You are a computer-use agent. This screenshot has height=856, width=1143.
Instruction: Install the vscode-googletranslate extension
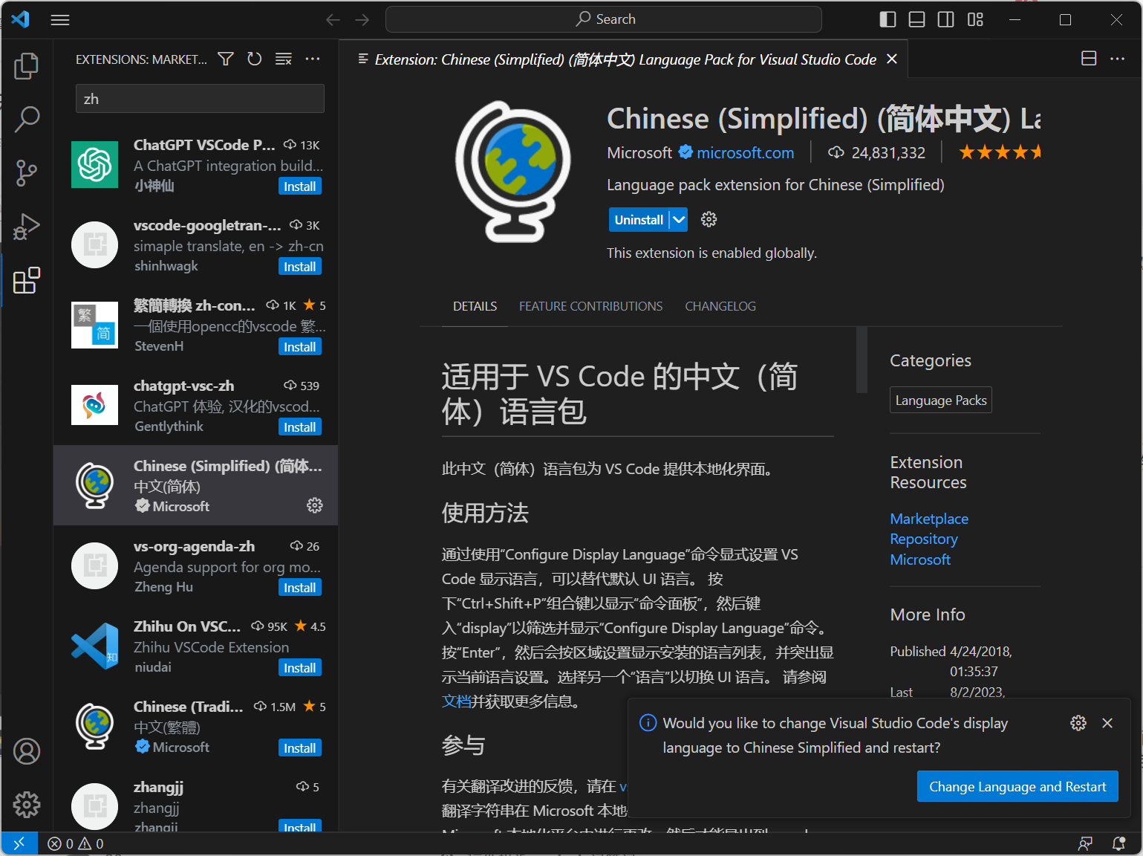tap(300, 267)
